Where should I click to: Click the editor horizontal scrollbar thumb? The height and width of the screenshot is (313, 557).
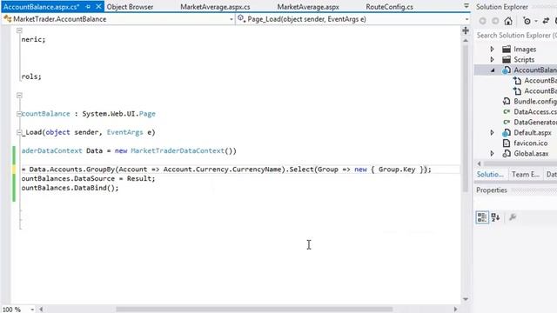254,310
